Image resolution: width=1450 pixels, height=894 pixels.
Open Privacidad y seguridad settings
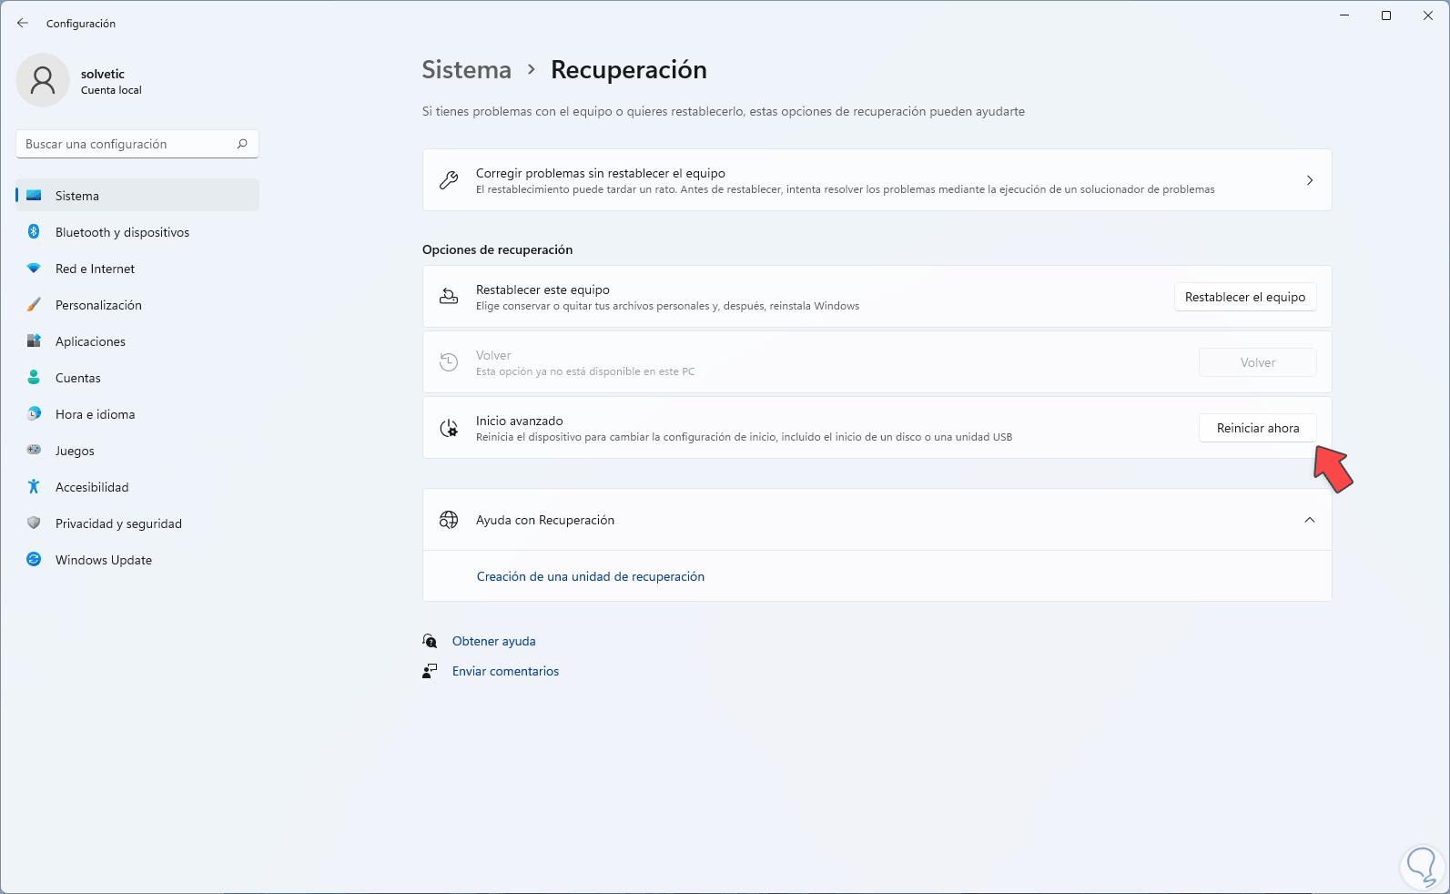pyautogui.click(x=118, y=523)
